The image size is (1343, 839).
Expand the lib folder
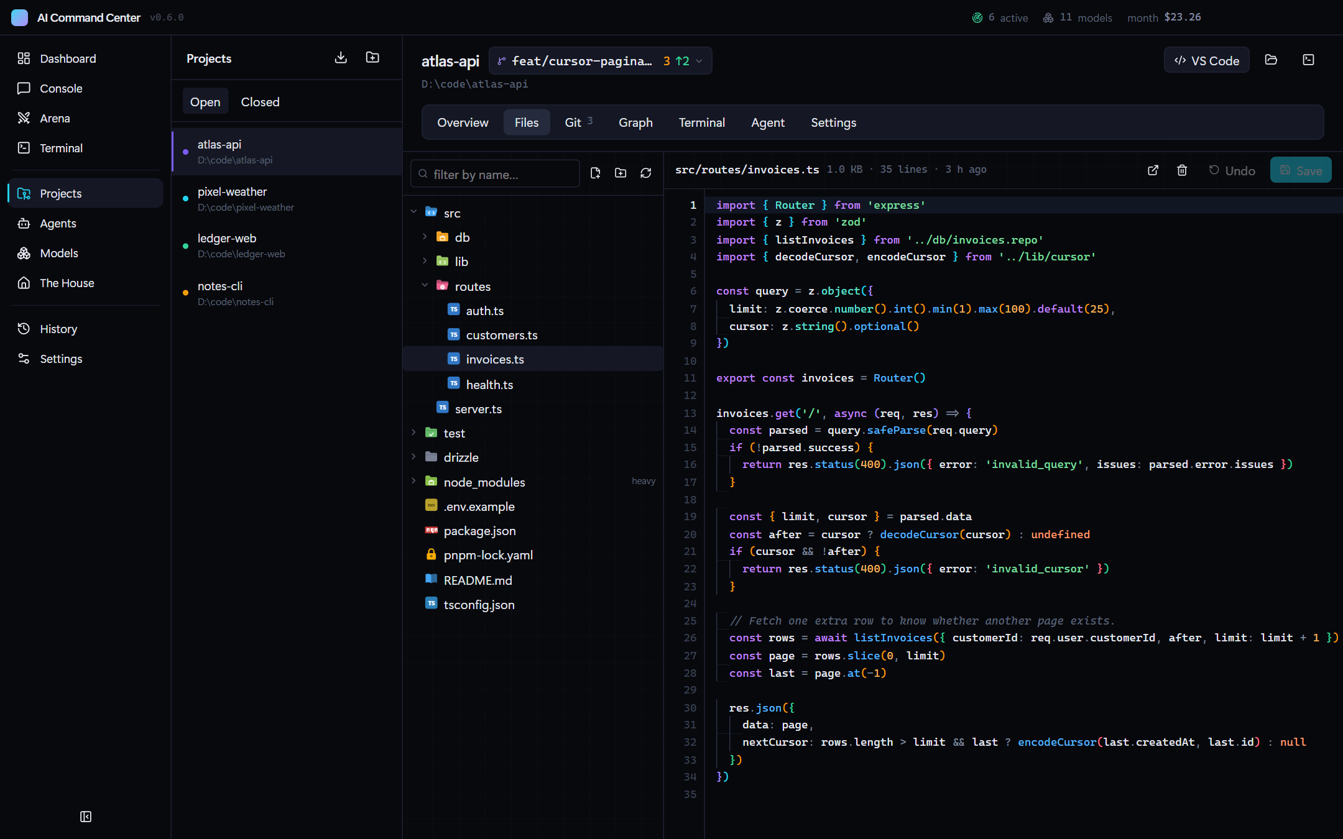click(x=425, y=261)
